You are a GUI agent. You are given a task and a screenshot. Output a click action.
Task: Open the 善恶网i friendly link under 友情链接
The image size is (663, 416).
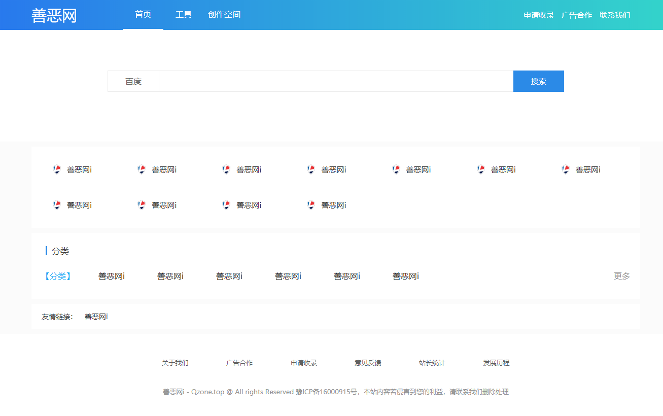coord(96,316)
